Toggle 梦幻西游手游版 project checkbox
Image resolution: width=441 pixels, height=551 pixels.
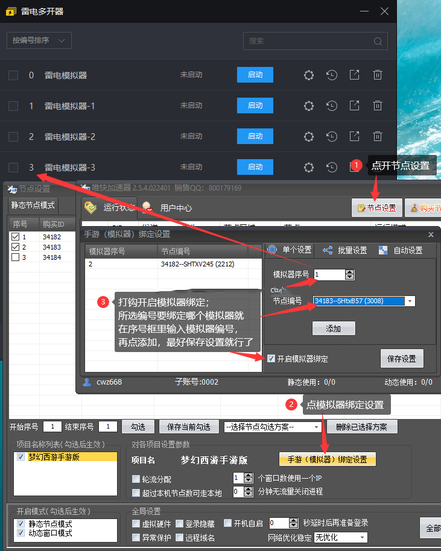(x=21, y=456)
